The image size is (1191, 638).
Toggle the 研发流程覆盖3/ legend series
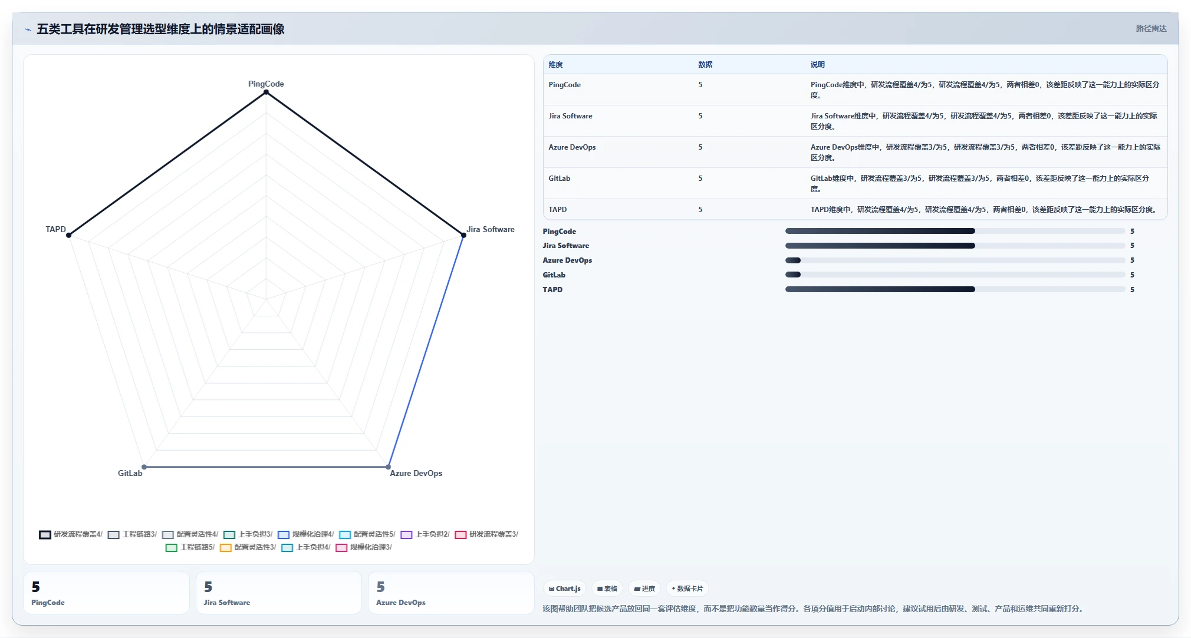click(x=486, y=534)
